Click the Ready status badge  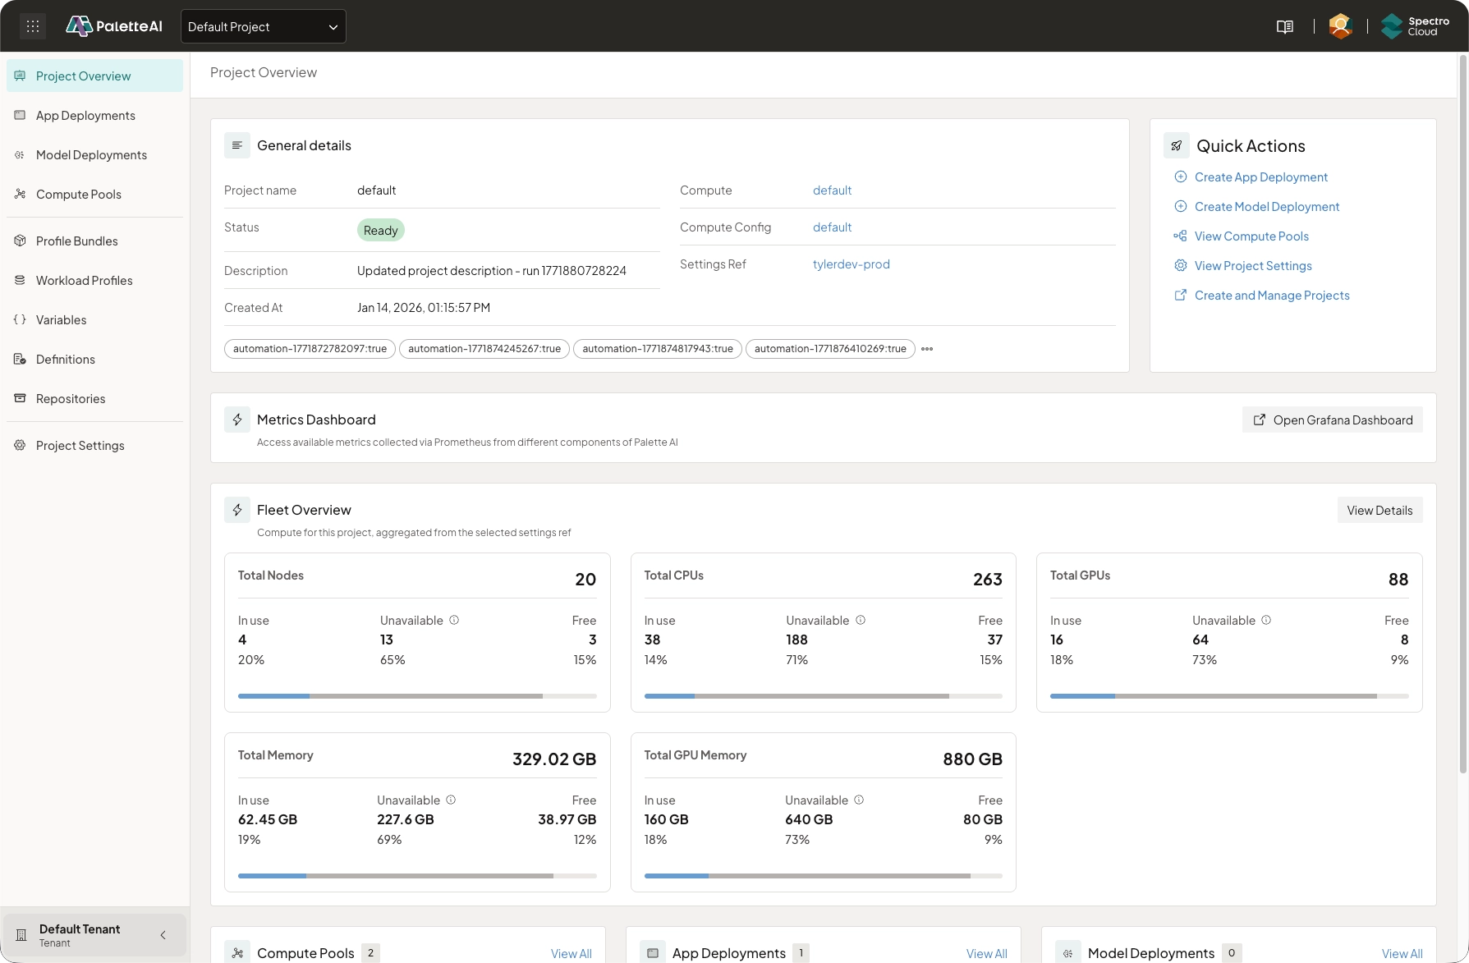tap(380, 230)
